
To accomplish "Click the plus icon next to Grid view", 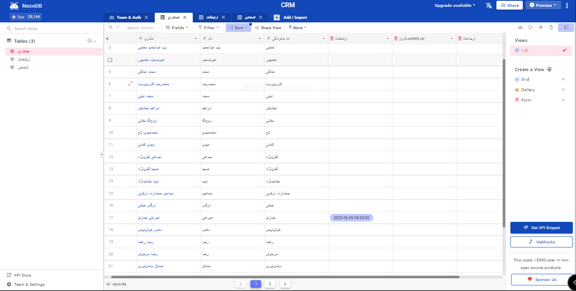I will [563, 80].
